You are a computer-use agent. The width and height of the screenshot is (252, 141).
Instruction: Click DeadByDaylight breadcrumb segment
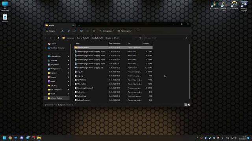point(97,38)
